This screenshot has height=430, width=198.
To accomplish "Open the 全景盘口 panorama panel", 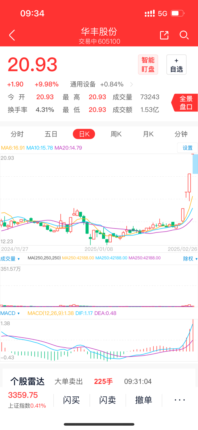I will click(185, 103).
